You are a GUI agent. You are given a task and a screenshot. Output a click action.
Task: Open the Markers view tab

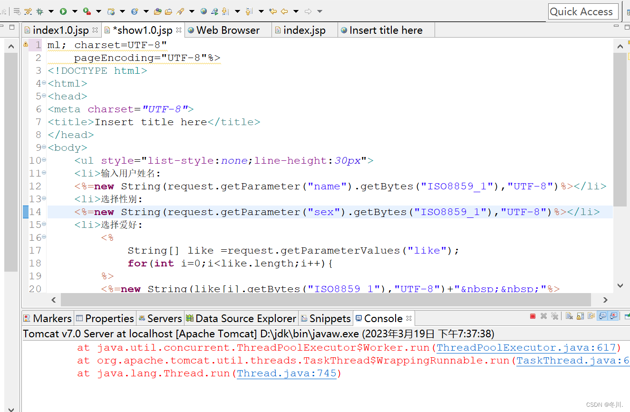[x=47, y=318]
